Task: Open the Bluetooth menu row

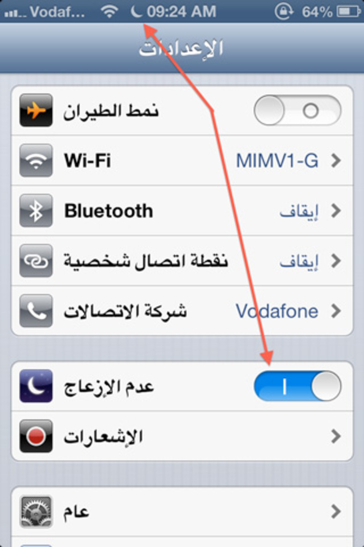Action: click(182, 211)
